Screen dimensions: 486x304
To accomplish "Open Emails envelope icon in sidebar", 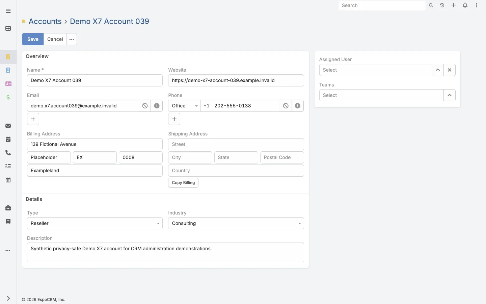I will point(8,126).
